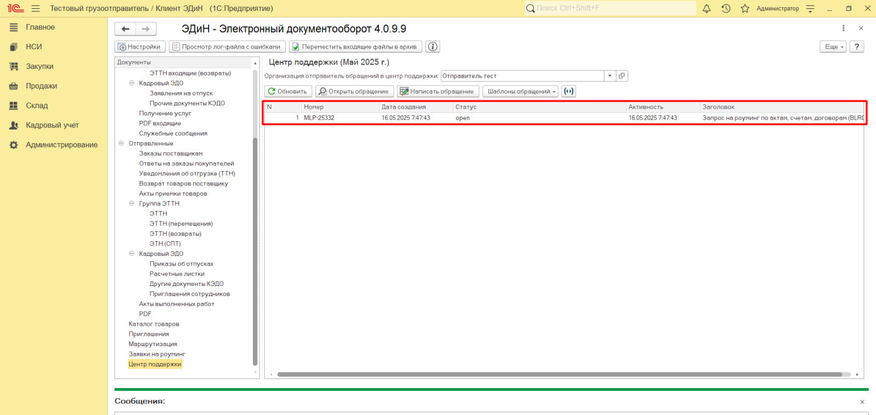
Task: Click the Настройки button
Action: (140, 46)
